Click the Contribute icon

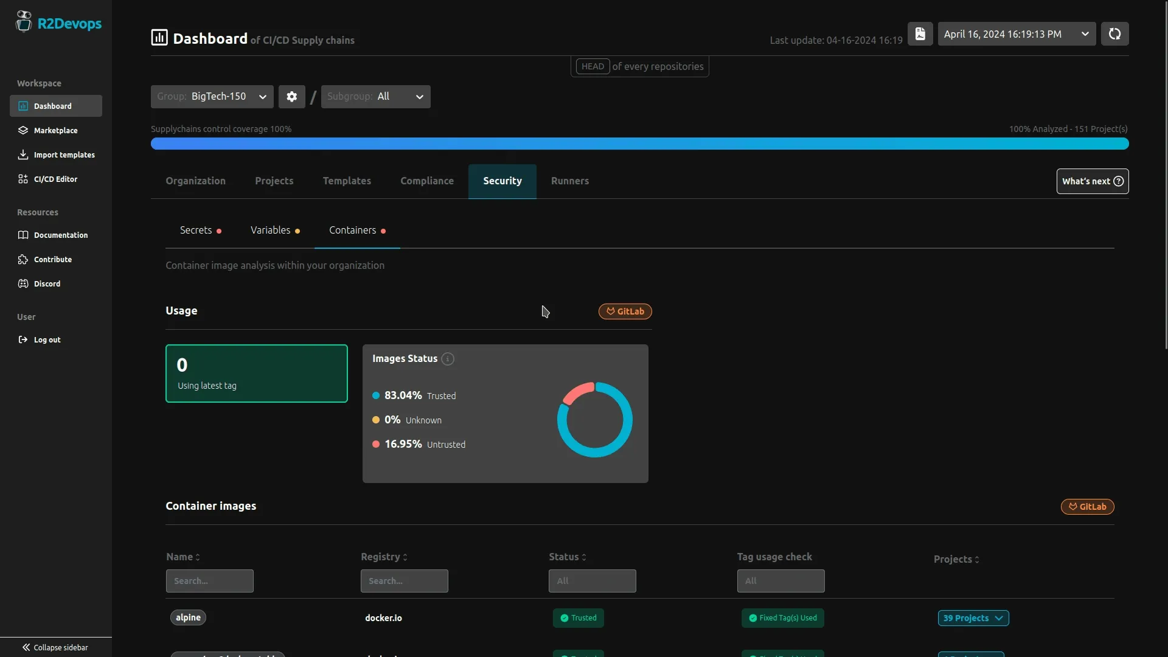(23, 259)
